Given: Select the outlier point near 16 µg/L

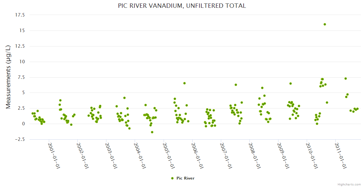Looking at the screenshot, I should (x=325, y=24).
